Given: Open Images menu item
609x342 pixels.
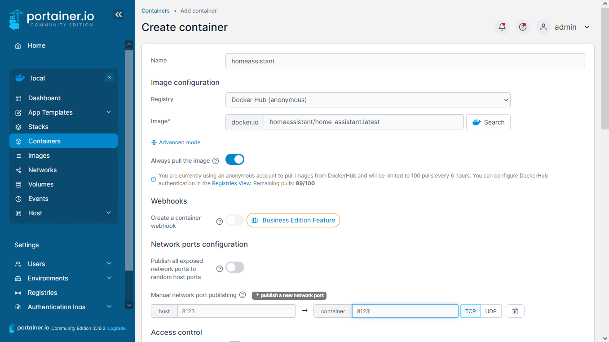Looking at the screenshot, I should 63,155.
